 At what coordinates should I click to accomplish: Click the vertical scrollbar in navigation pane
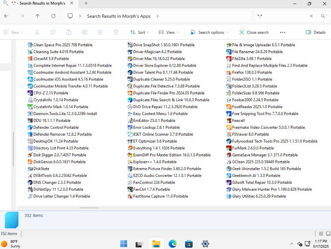tap(13, 150)
